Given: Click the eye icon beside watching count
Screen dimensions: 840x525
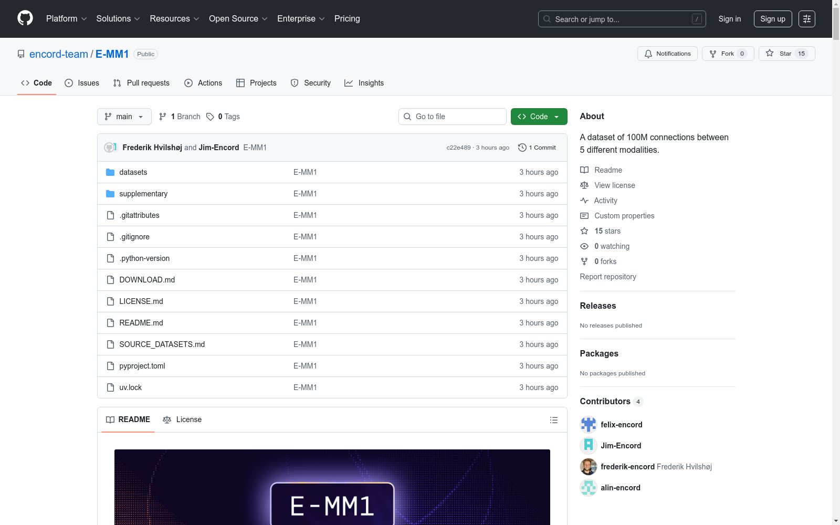Looking at the screenshot, I should (584, 246).
